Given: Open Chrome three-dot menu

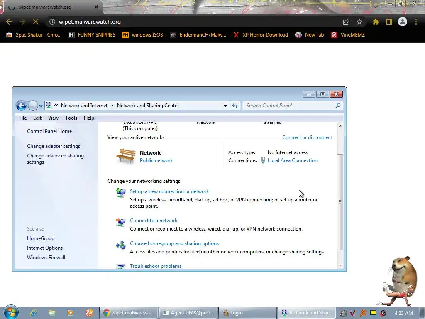Looking at the screenshot, I should coord(416,22).
